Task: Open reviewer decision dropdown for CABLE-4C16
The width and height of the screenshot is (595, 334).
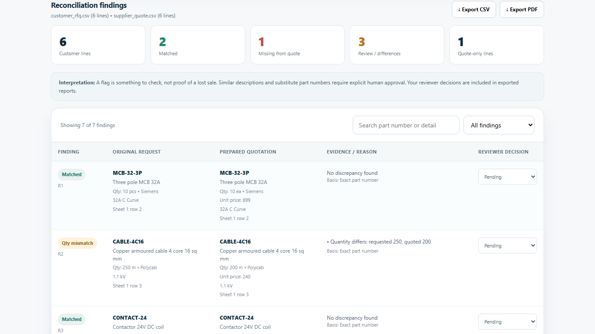Action: 507,246
